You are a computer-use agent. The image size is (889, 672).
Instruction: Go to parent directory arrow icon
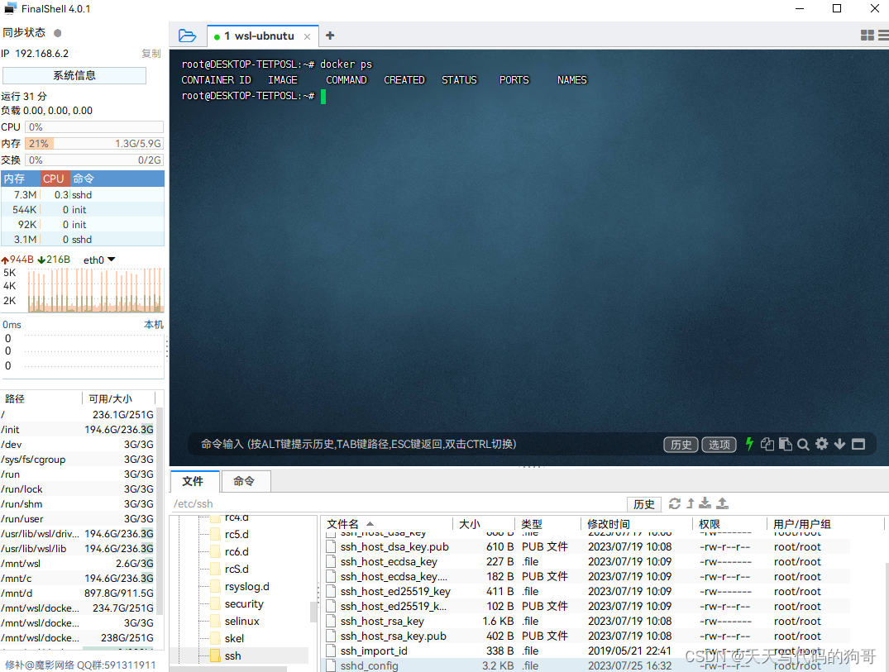tap(690, 503)
